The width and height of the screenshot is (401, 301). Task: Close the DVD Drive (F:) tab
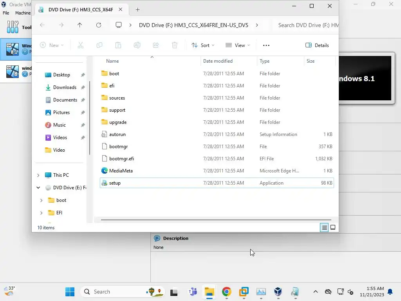tap(121, 9)
